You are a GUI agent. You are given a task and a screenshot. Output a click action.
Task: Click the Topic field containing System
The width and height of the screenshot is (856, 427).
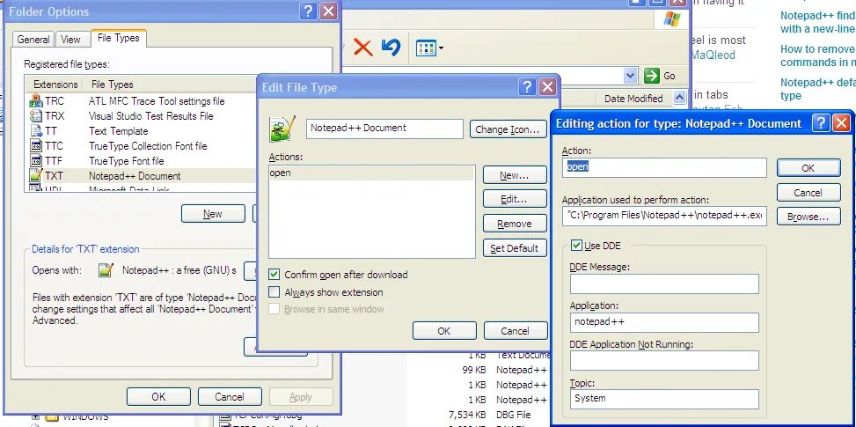(664, 399)
